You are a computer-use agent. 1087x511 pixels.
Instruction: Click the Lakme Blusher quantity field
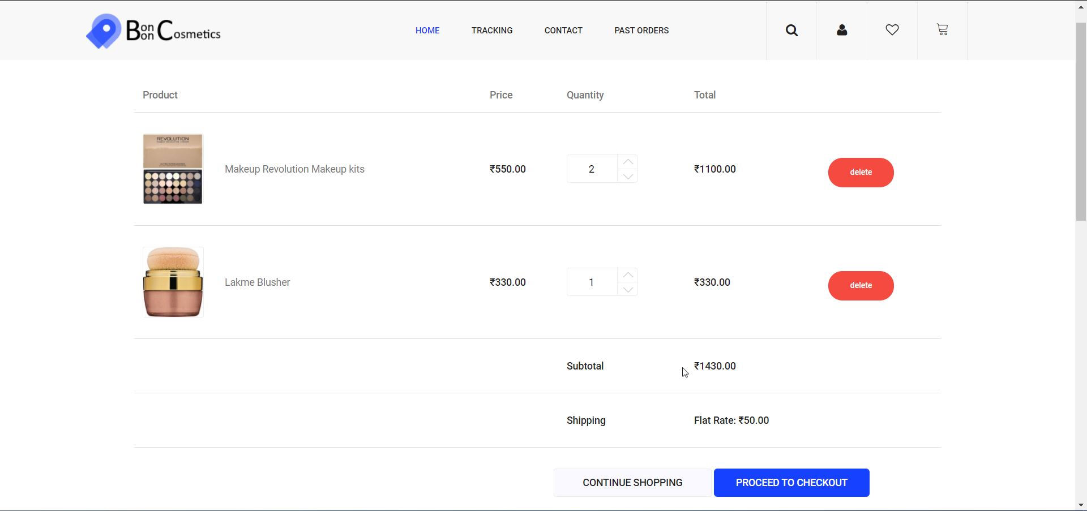point(592,282)
